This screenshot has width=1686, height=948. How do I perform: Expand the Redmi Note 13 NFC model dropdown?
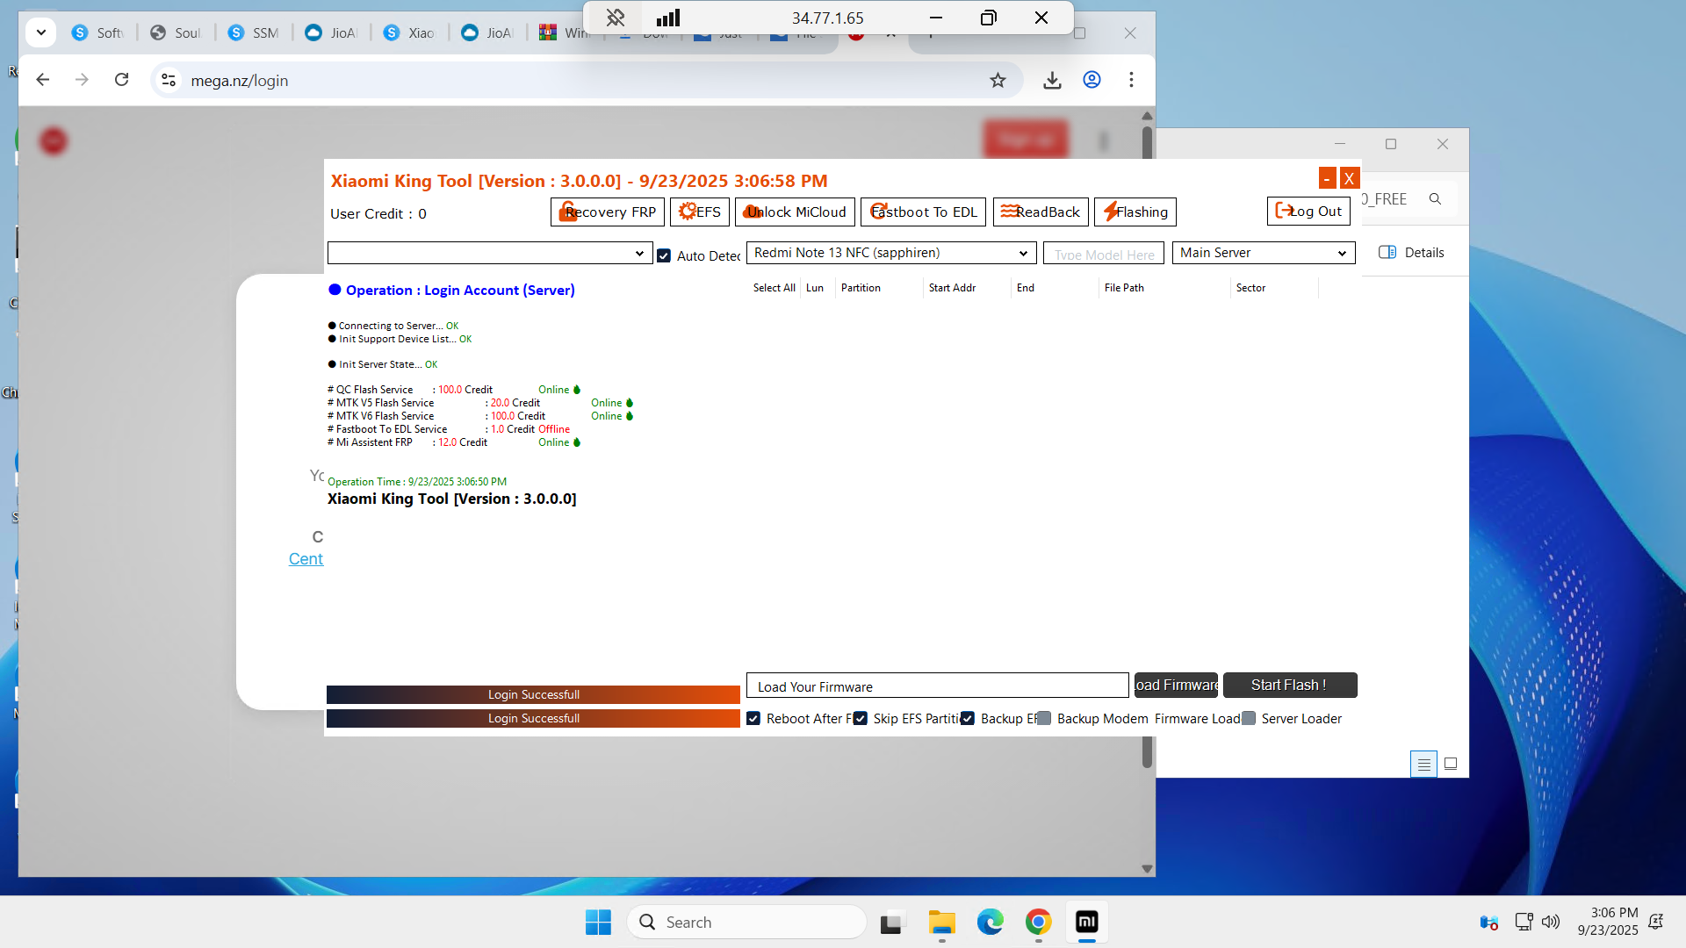[x=890, y=253]
